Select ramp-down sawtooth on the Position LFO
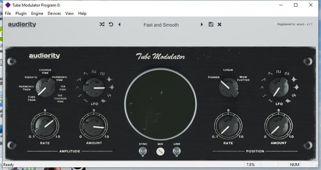The image size is (321, 170). [270, 73]
